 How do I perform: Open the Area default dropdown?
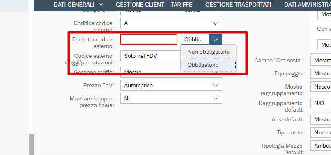click(321, 120)
